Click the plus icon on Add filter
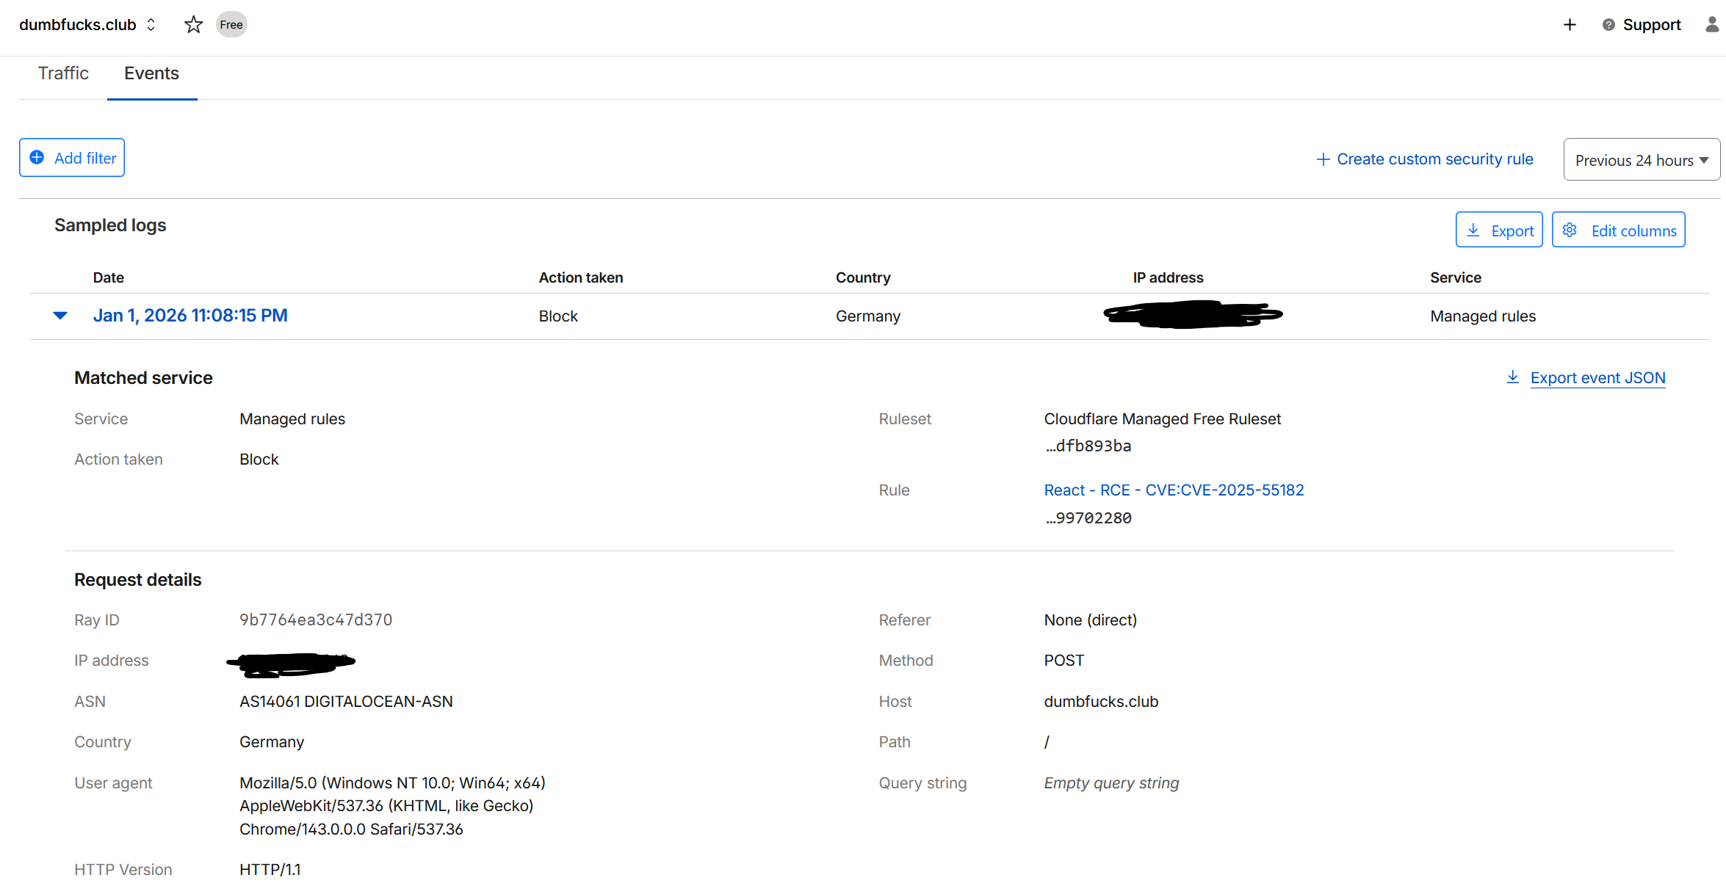Image resolution: width=1726 pixels, height=886 pixels. tap(37, 158)
